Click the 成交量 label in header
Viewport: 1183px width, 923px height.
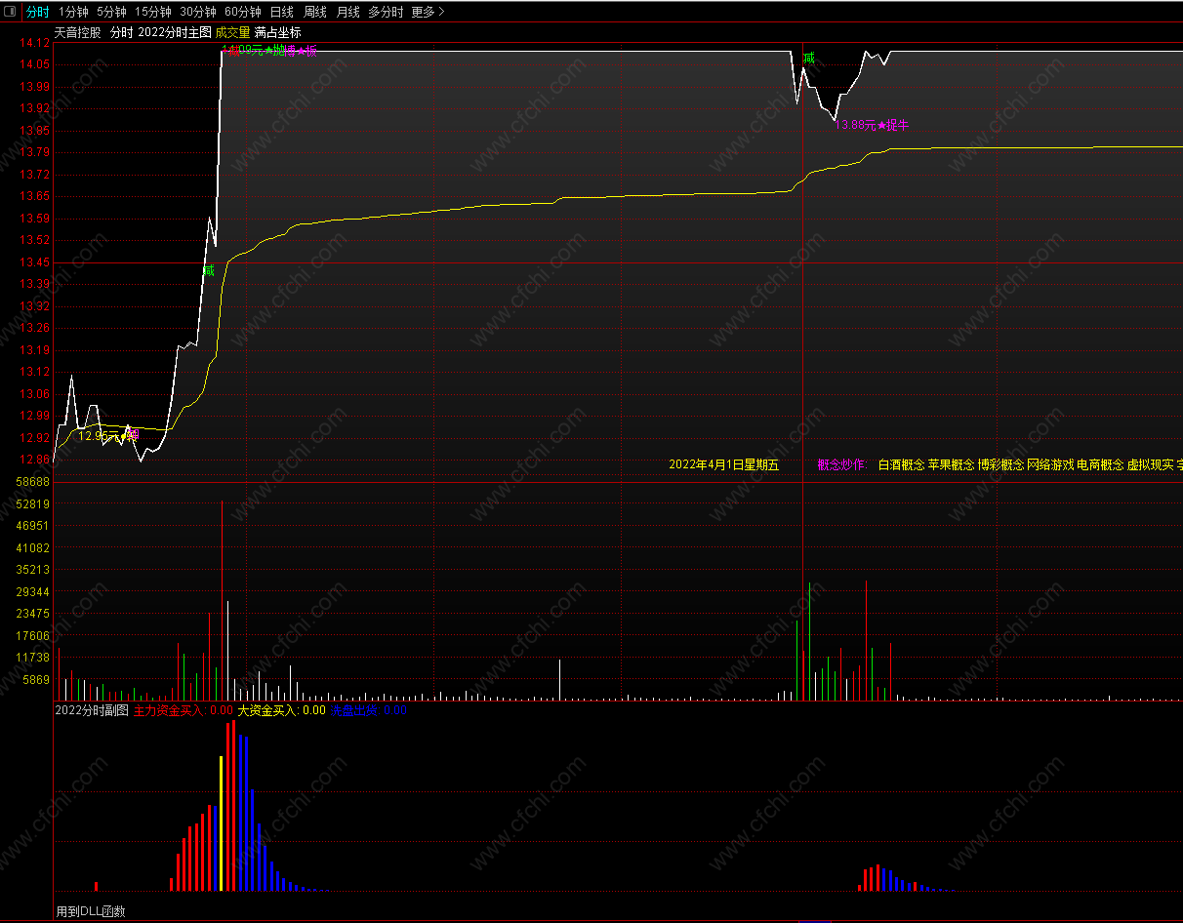(233, 32)
